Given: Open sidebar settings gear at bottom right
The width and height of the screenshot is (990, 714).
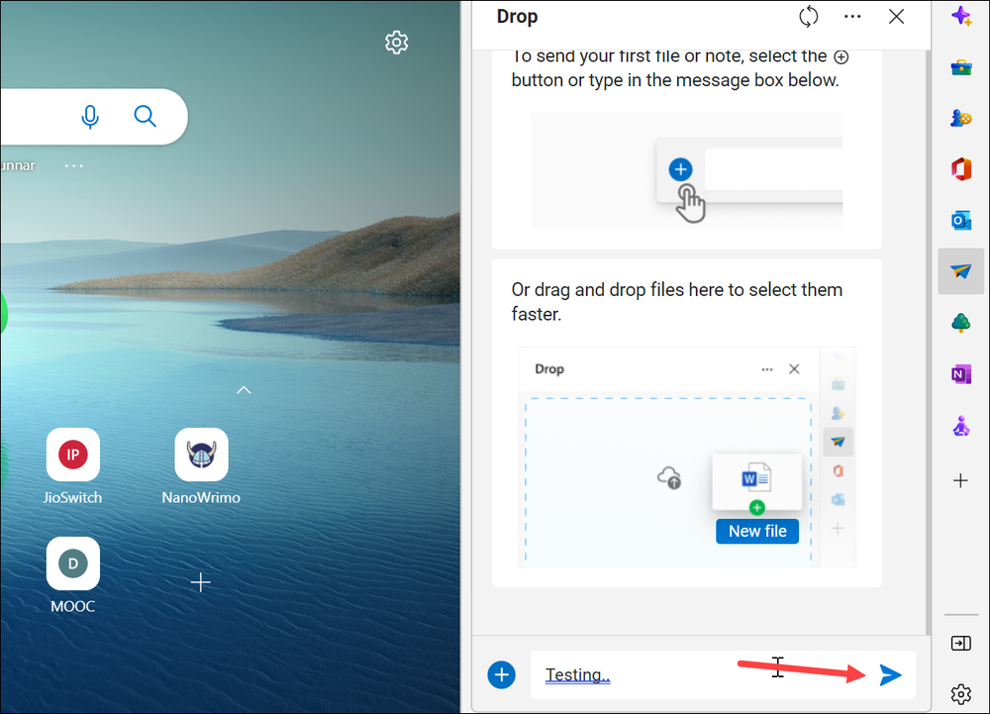Looking at the screenshot, I should pos(961,694).
